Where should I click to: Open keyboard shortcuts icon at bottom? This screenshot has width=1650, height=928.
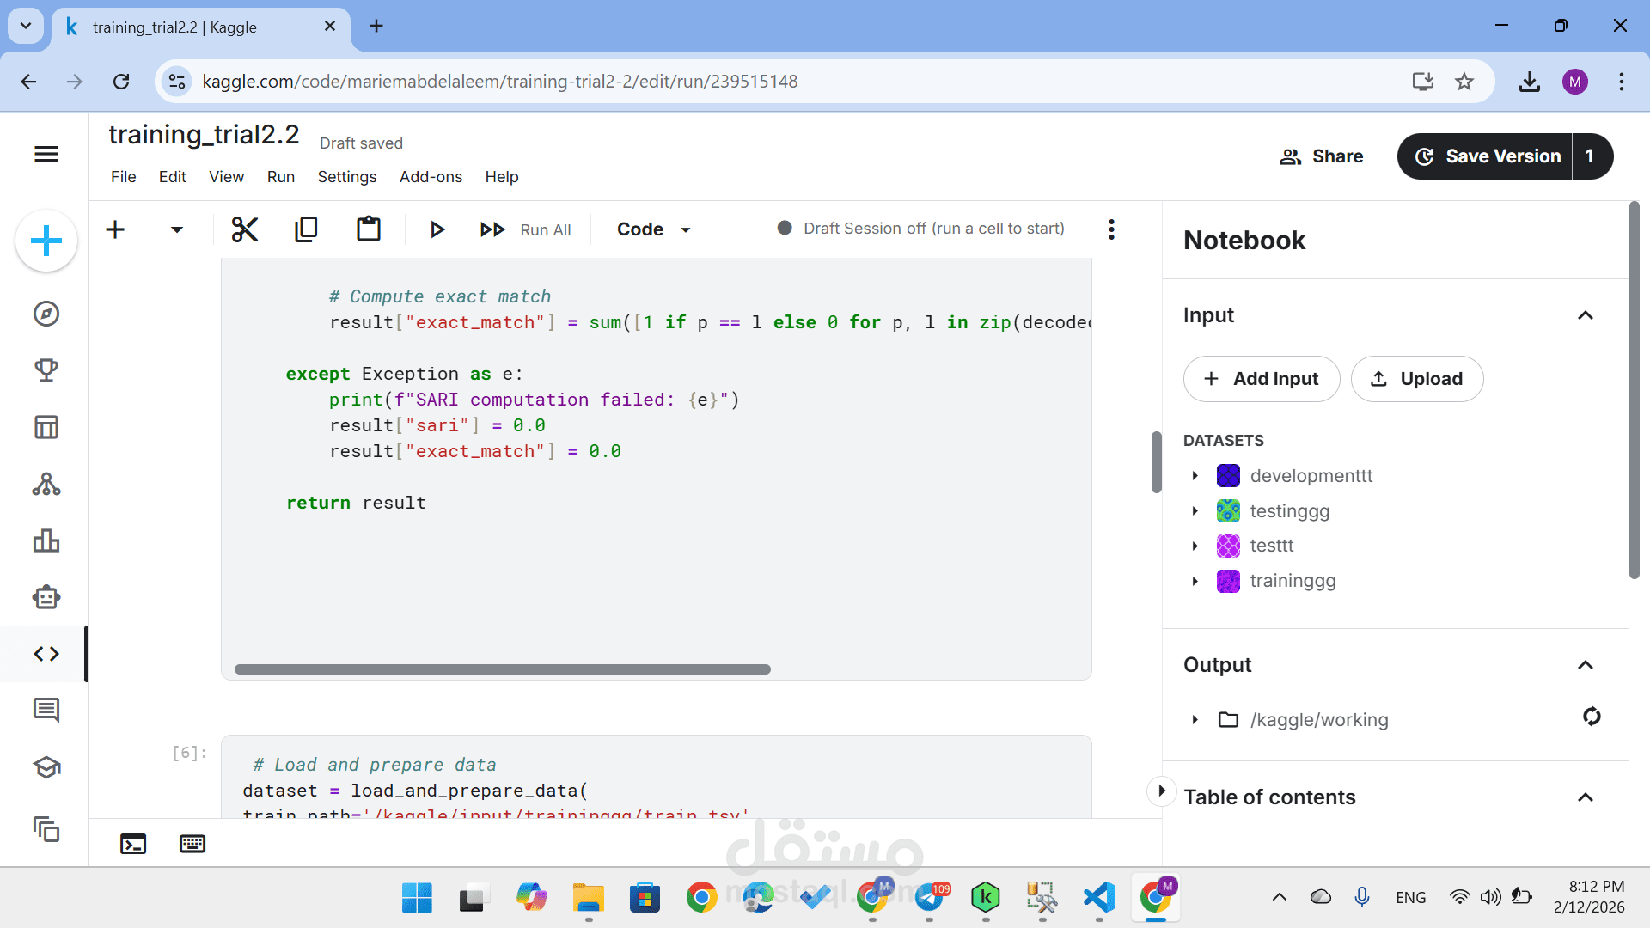[x=192, y=844]
